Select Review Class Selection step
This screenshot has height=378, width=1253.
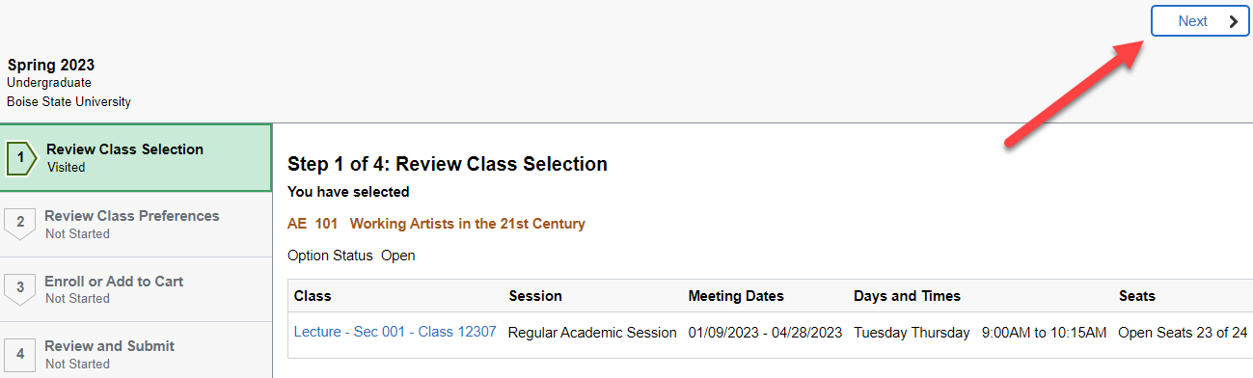(136, 158)
